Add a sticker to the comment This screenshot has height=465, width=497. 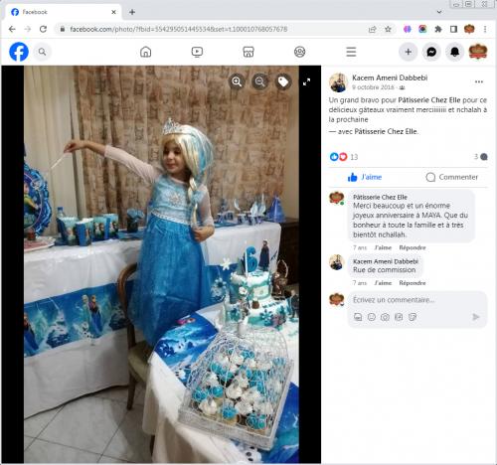coord(413,317)
